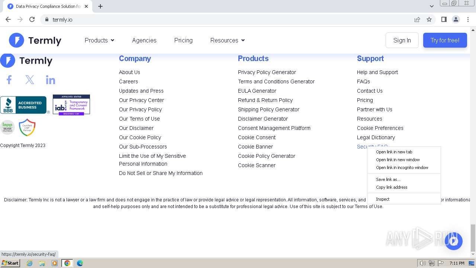Open the Pricing link in top navigation
Image resolution: width=476 pixels, height=268 pixels.
pyautogui.click(x=183, y=40)
